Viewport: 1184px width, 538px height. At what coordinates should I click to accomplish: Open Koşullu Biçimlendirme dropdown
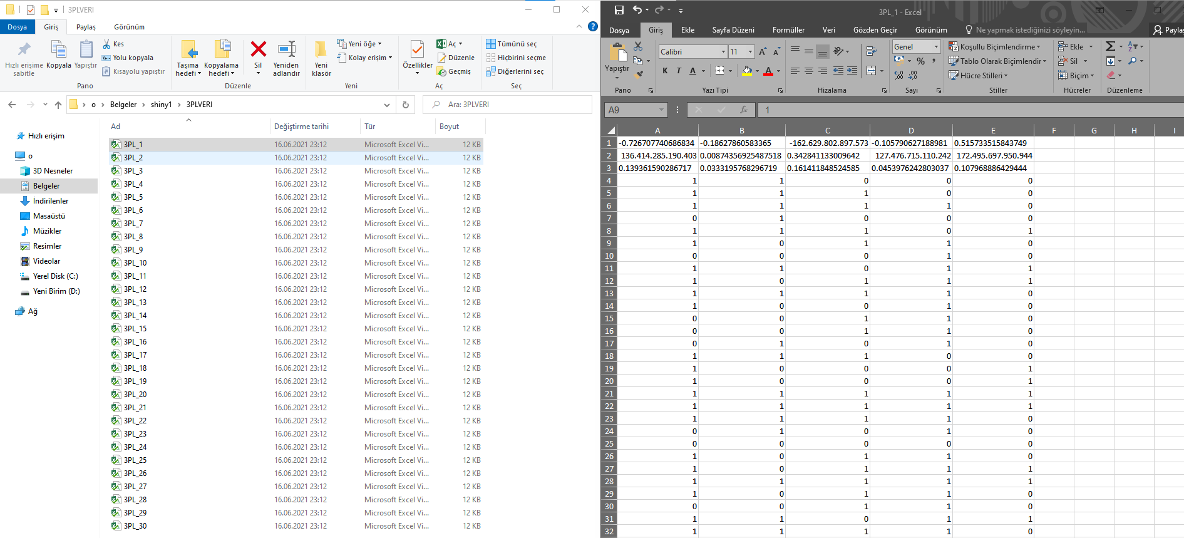click(x=994, y=47)
